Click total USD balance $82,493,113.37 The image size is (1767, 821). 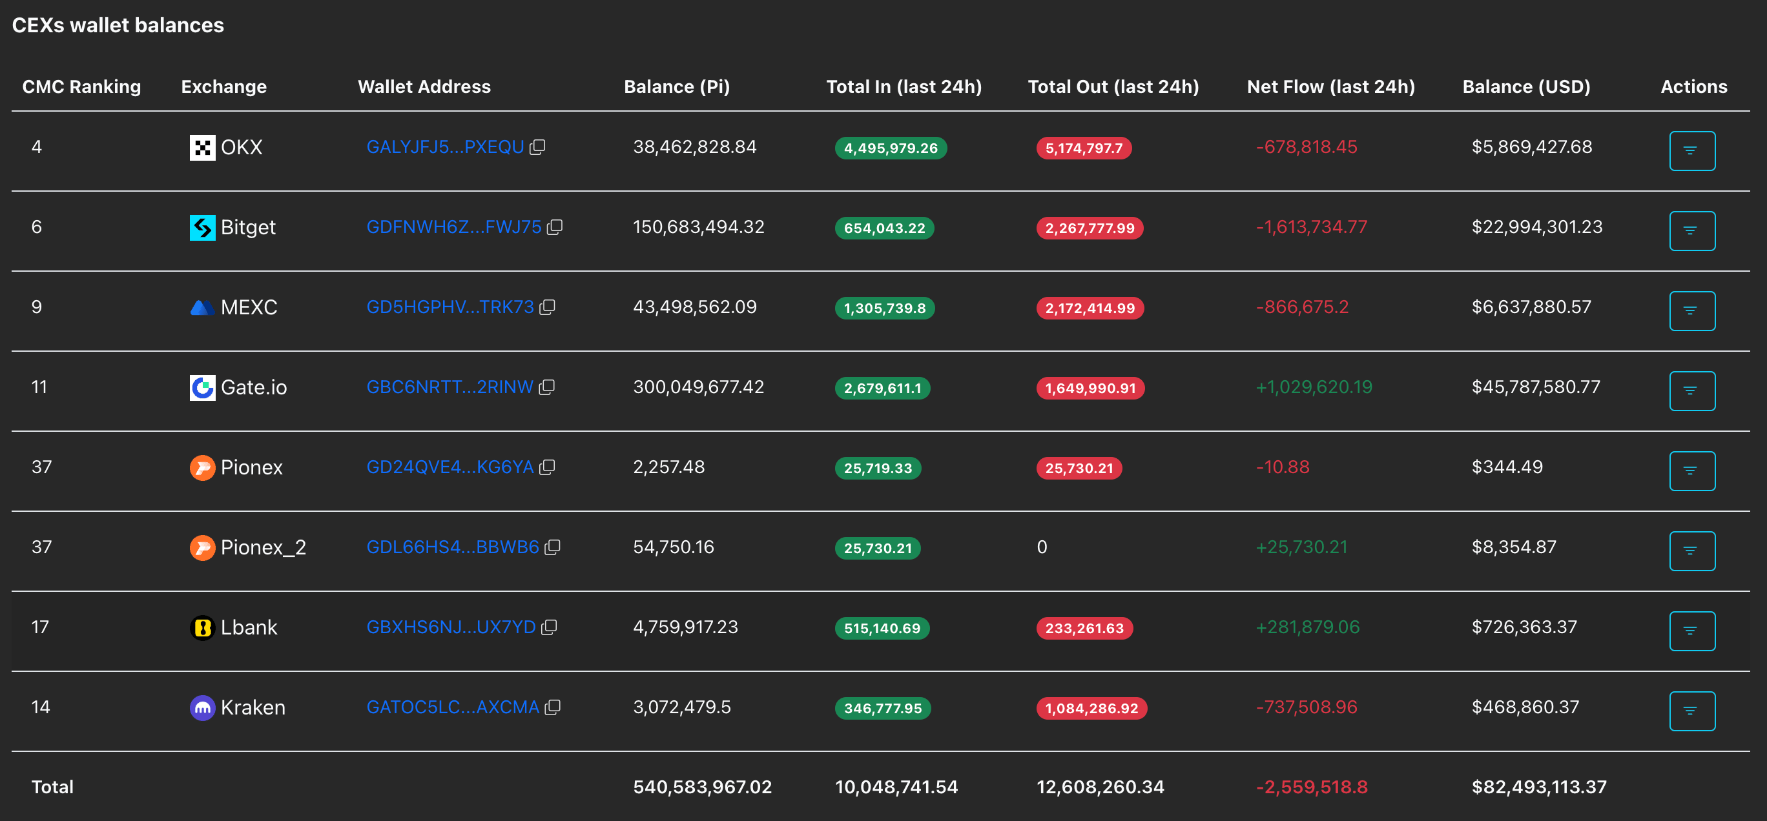(x=1538, y=787)
